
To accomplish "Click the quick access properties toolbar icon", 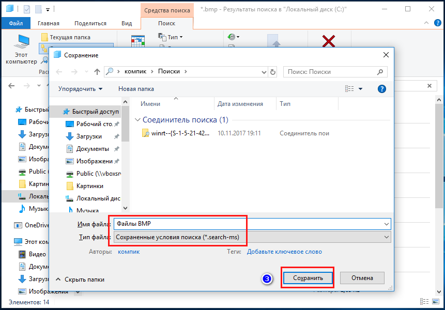I will pyautogui.click(x=27, y=9).
